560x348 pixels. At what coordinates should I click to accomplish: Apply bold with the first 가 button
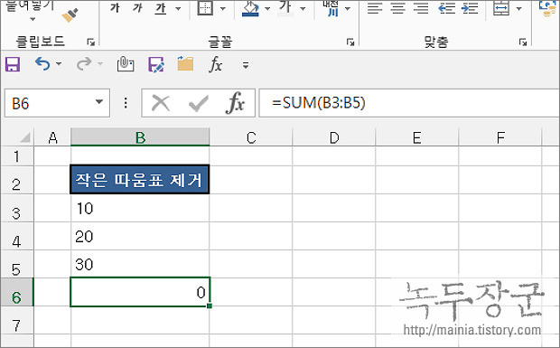[115, 8]
